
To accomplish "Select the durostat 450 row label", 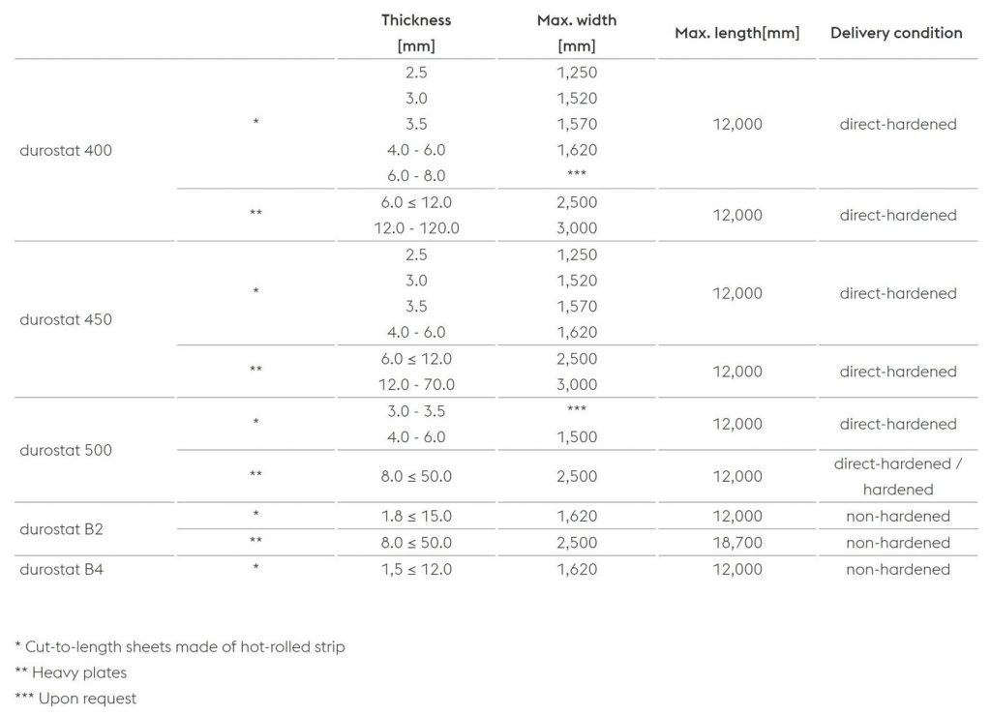I will point(66,319).
